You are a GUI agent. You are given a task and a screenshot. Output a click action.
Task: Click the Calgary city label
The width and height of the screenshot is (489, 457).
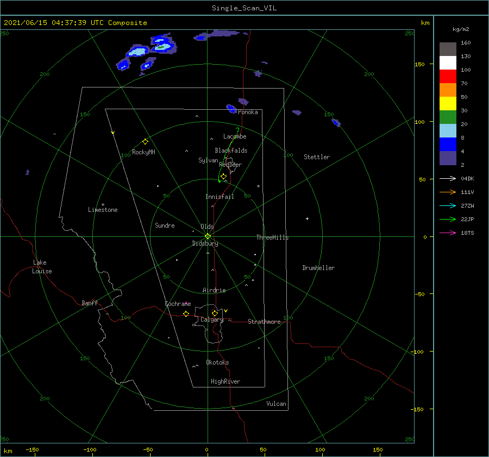tap(212, 320)
